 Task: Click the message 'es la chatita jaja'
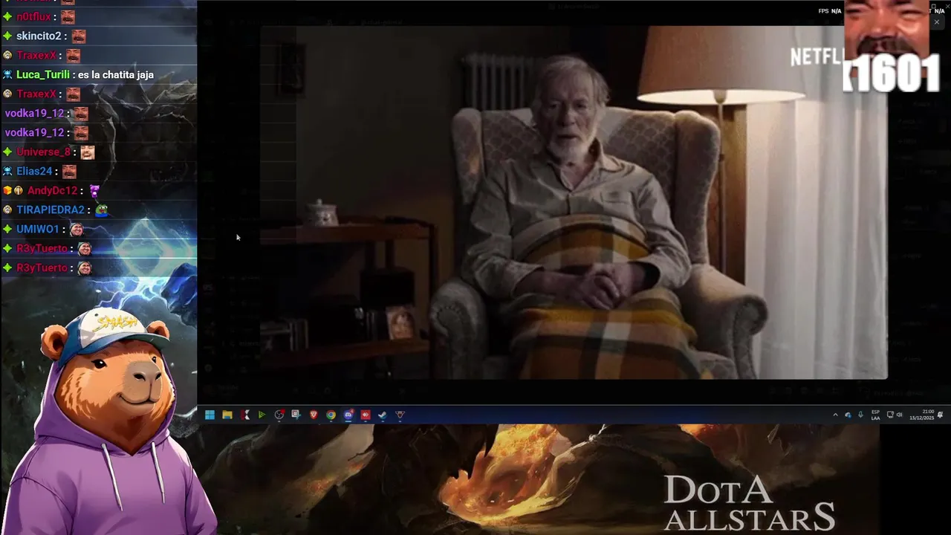coord(116,75)
